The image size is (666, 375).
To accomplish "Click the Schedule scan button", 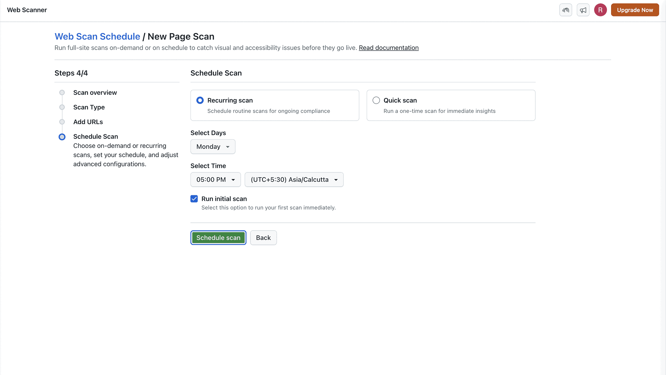I will pyautogui.click(x=218, y=238).
